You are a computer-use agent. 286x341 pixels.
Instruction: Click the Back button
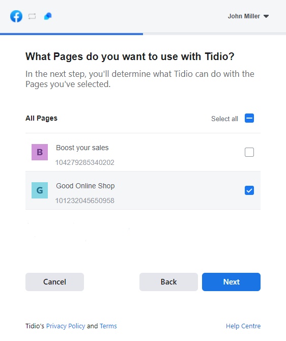168,282
